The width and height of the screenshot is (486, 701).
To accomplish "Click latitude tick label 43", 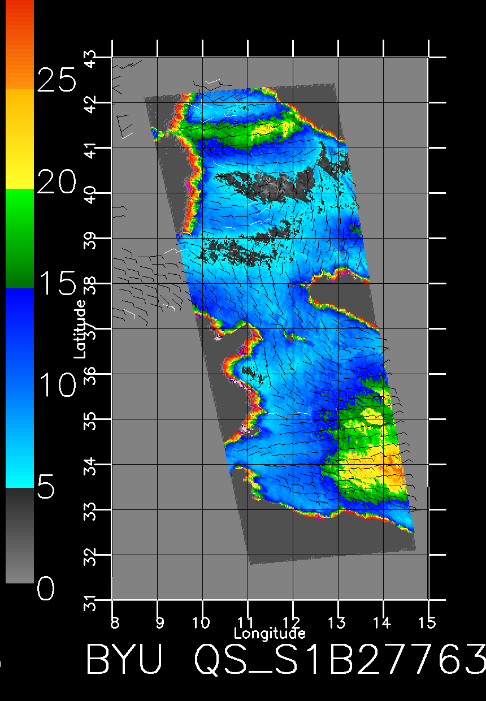I will [x=90, y=58].
